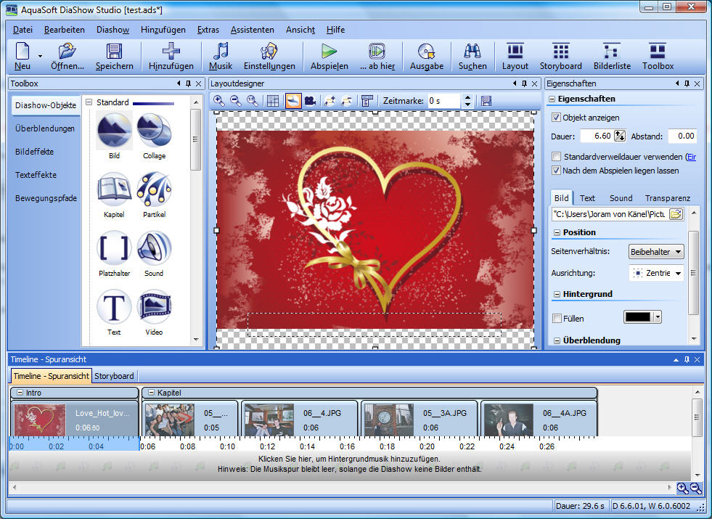Select the Kapitel book object icon

click(x=114, y=190)
